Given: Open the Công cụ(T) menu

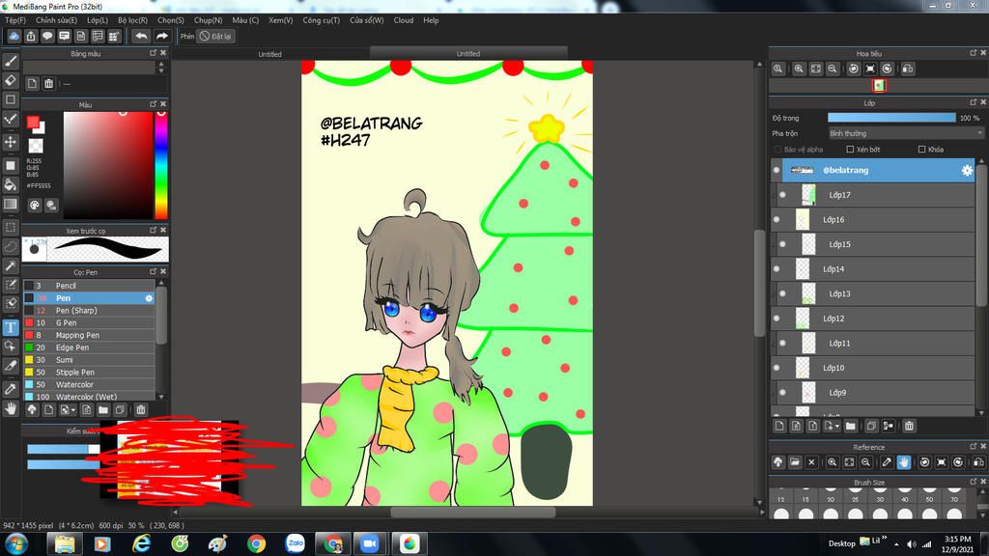Looking at the screenshot, I should point(321,20).
